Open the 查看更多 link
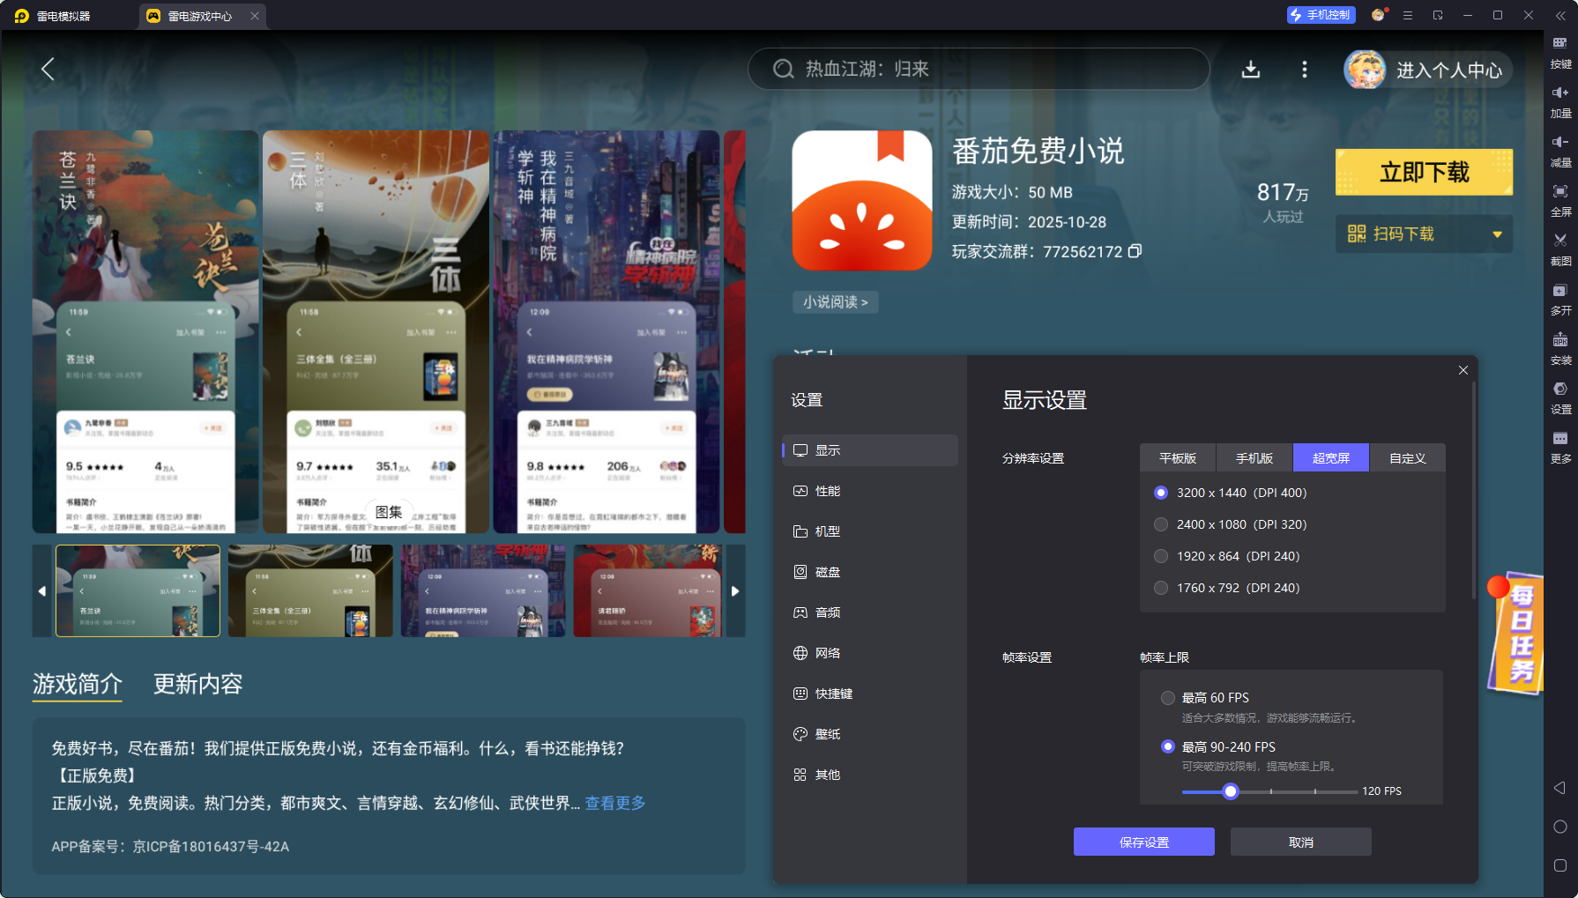Viewport: 1578px width, 898px height. [x=614, y=803]
